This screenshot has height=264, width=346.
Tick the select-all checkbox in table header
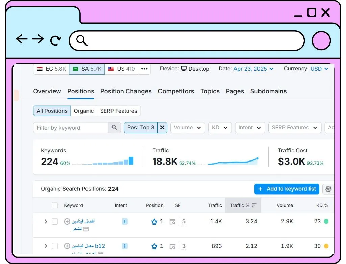pyautogui.click(x=55, y=205)
